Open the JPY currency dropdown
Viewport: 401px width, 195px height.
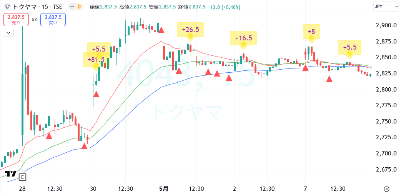click(386, 7)
